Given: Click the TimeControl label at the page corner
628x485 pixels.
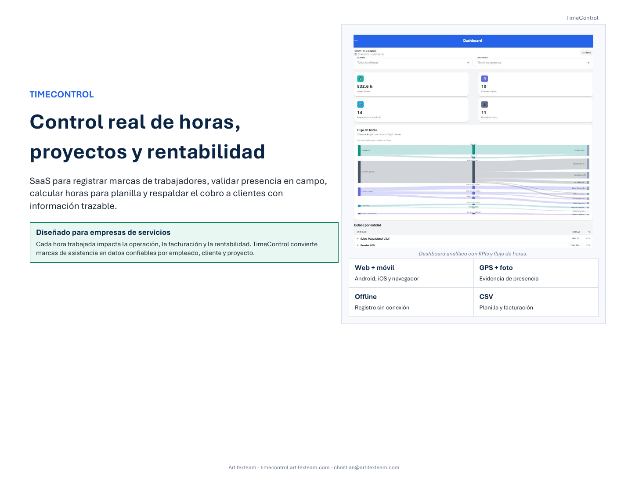Looking at the screenshot, I should pyautogui.click(x=582, y=18).
